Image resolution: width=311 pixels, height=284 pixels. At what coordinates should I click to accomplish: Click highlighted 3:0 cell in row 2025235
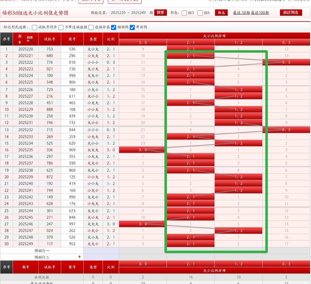(x=143, y=150)
